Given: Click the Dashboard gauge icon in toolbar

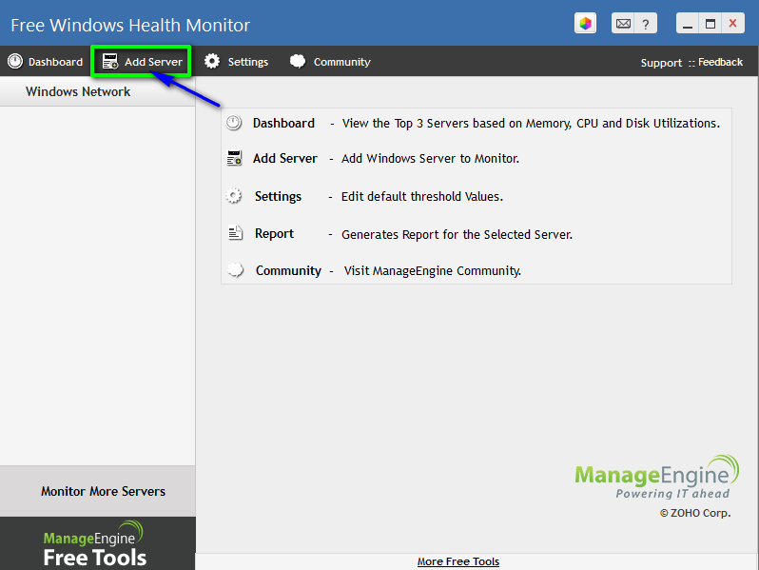Looking at the screenshot, I should tap(15, 61).
